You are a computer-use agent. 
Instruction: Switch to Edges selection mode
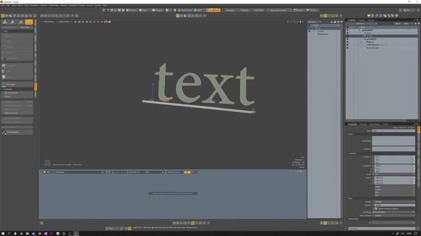(143, 10)
